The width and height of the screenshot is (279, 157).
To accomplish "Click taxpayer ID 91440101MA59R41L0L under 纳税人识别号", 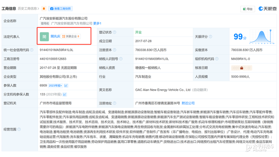I will 152,59.
